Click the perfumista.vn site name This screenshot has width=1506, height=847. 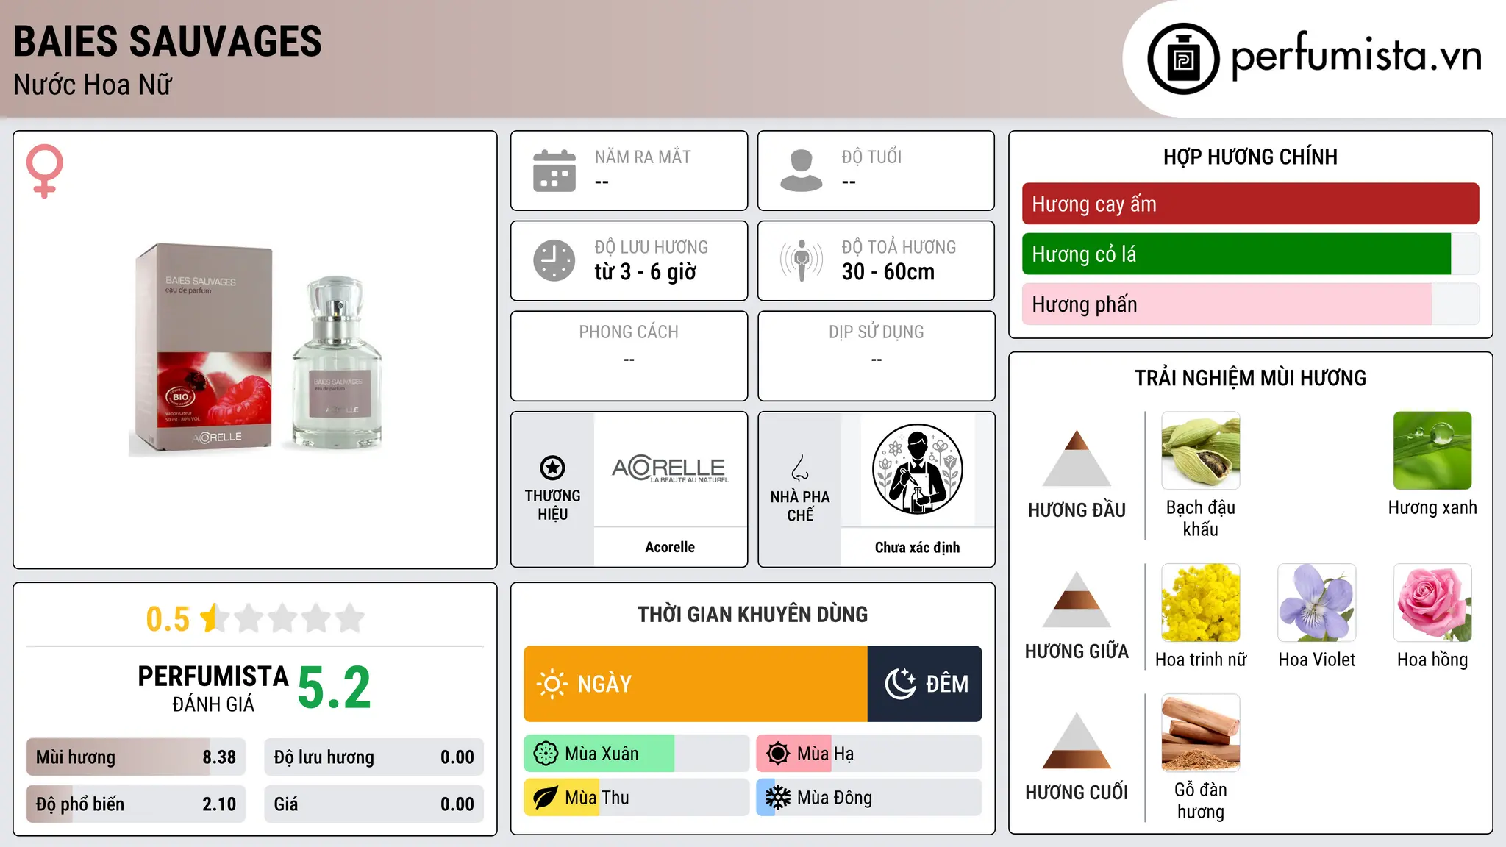click(1357, 56)
